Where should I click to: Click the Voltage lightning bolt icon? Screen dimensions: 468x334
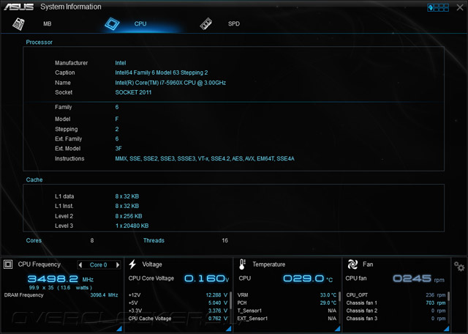pos(132,264)
